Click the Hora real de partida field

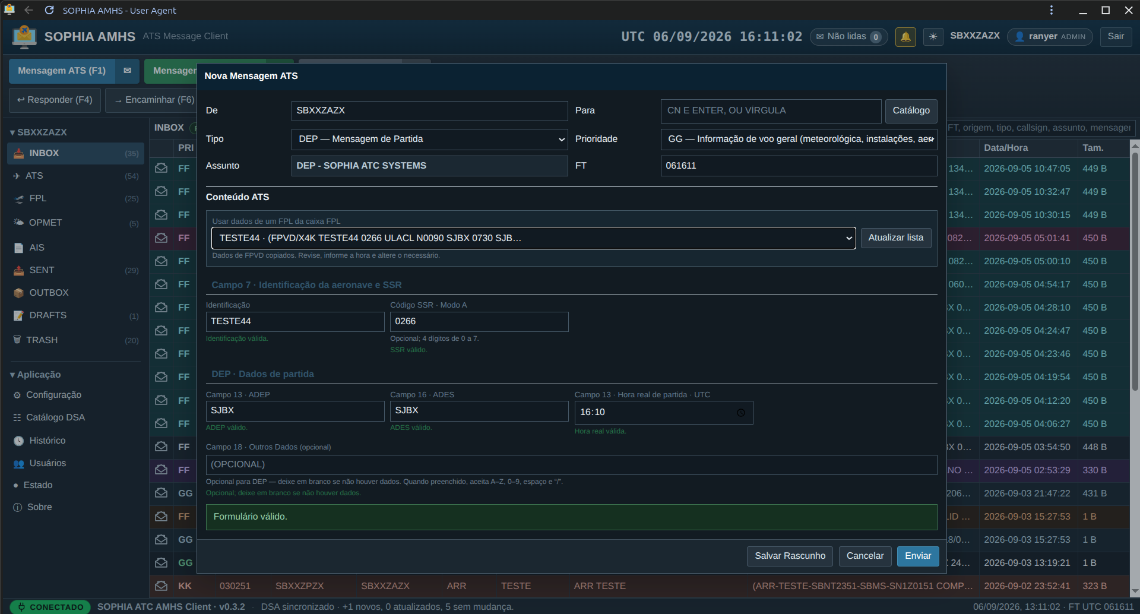pyautogui.click(x=664, y=413)
